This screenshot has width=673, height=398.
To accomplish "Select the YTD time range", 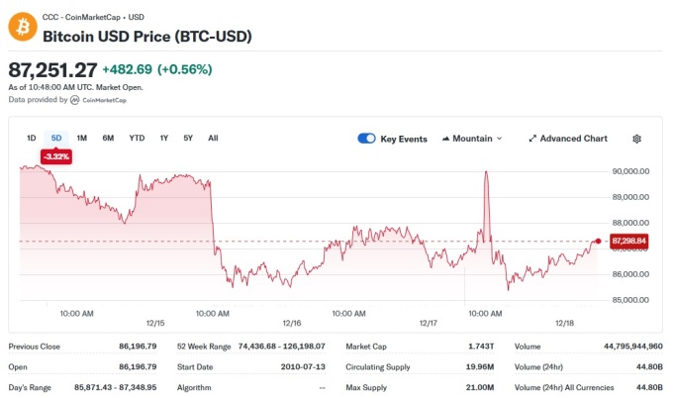I will [137, 138].
